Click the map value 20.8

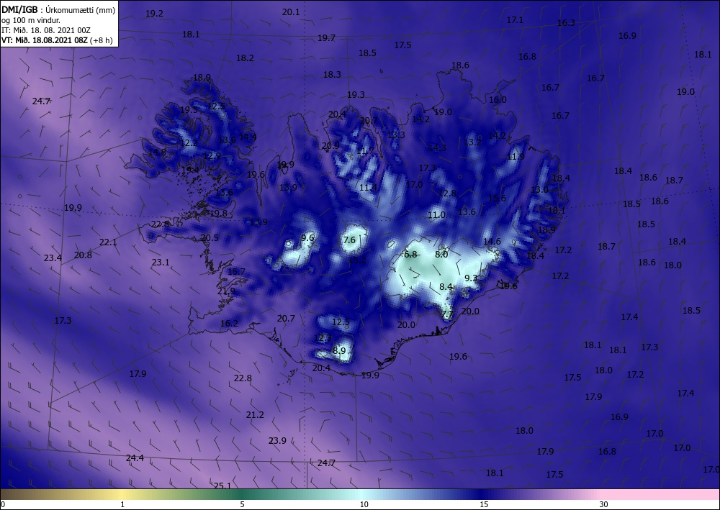pos(83,255)
